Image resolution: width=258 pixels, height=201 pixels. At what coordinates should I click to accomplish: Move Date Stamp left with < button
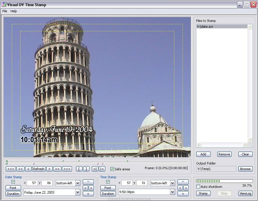point(85,188)
